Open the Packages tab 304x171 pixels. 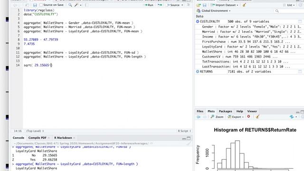[225, 111]
